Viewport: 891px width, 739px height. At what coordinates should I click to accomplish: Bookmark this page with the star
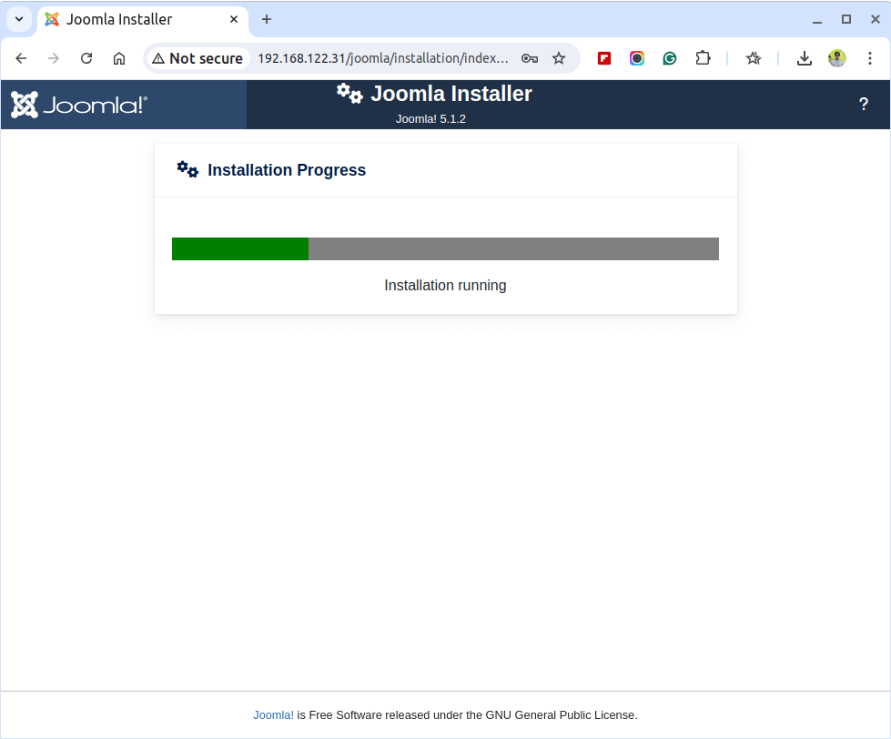tap(559, 58)
